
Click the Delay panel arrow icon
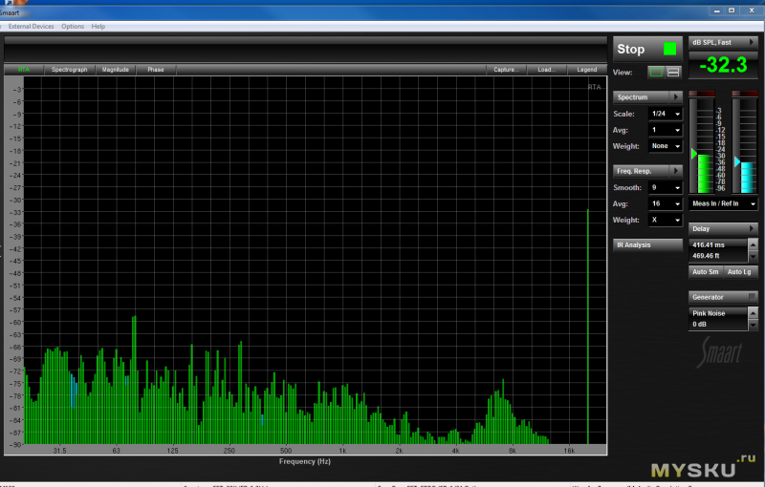tap(752, 228)
